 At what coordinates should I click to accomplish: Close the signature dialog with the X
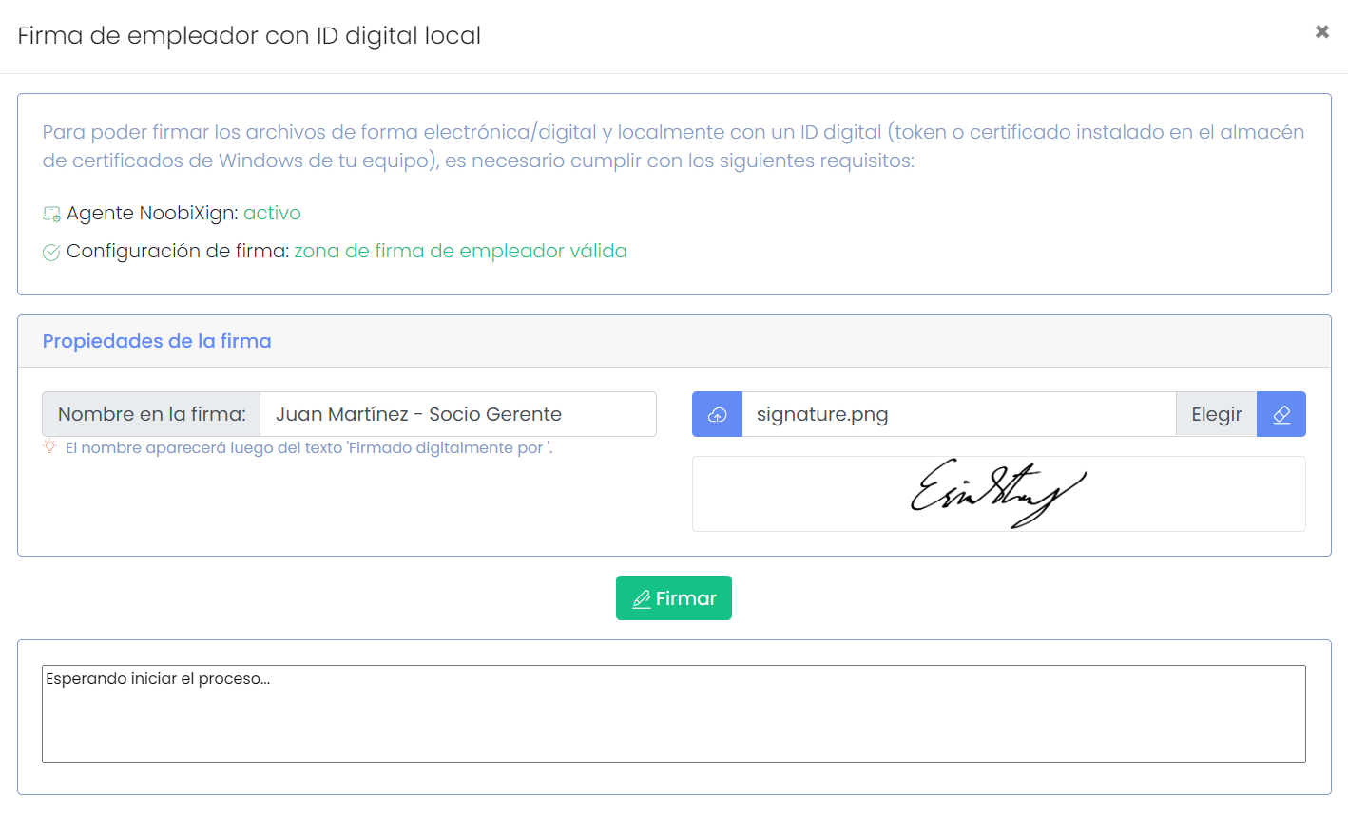[x=1321, y=31]
